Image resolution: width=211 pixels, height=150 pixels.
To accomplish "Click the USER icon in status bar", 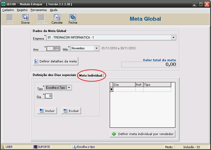I will click(3, 147).
